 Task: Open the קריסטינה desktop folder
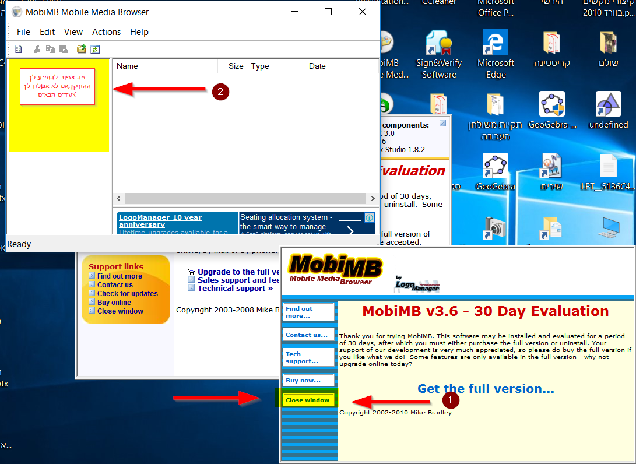pos(551,48)
